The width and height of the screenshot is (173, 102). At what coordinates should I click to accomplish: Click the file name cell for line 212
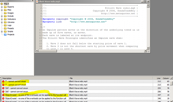coord(78,81)
